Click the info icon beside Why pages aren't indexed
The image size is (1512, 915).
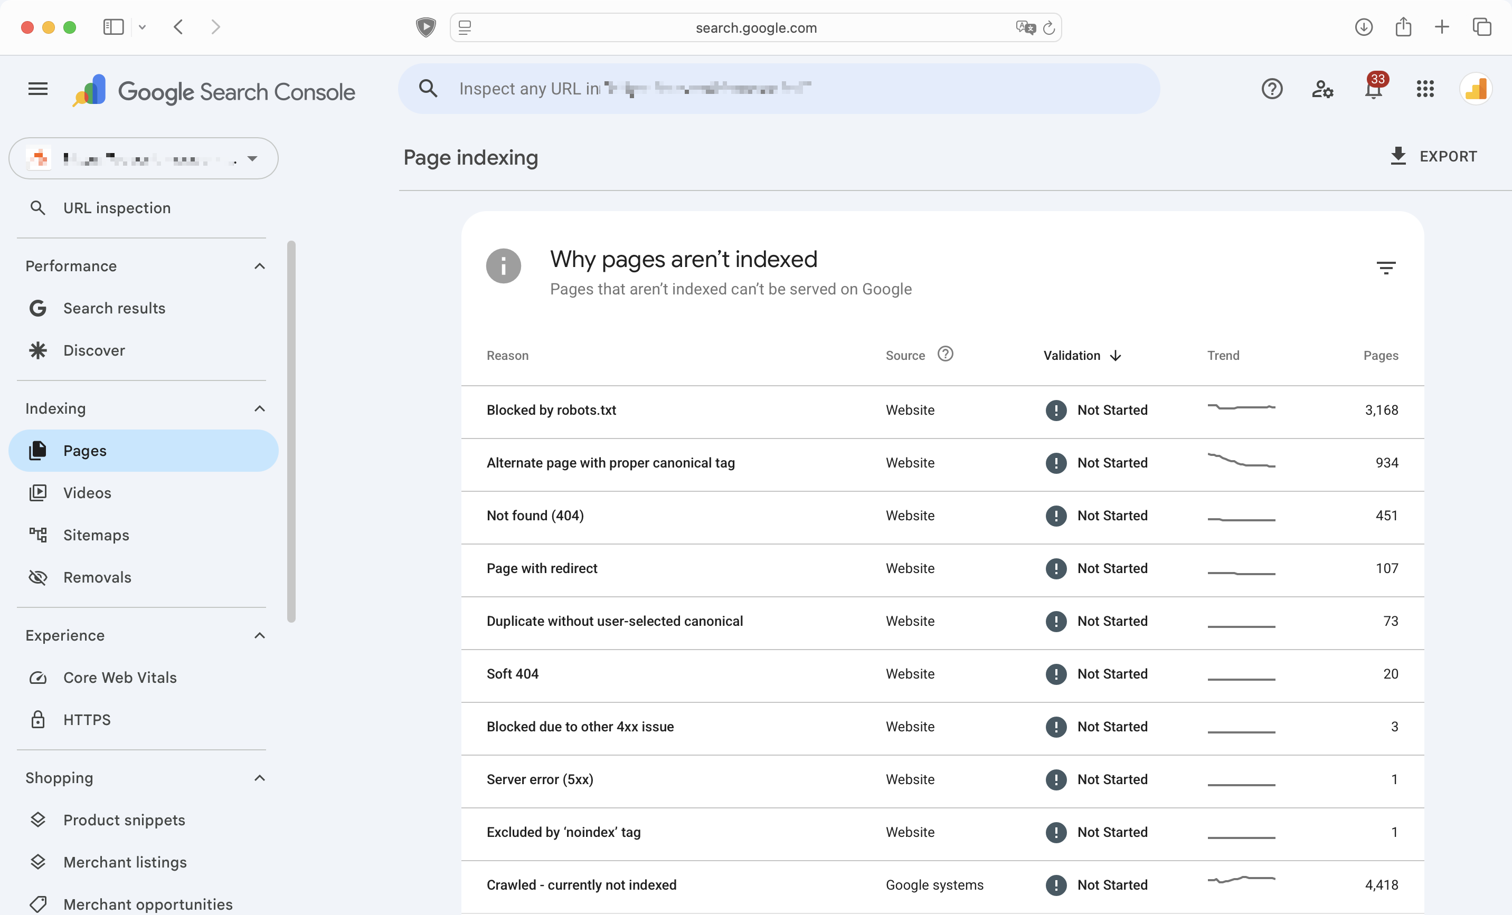pyautogui.click(x=503, y=265)
